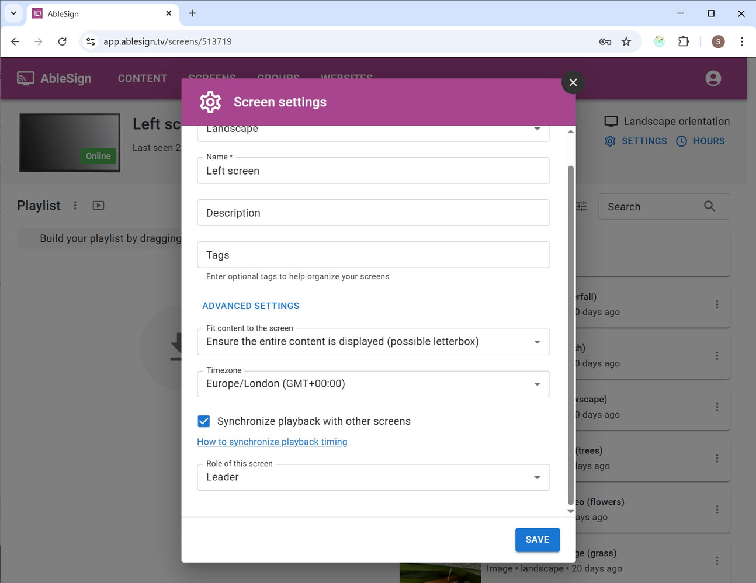
Task: Open the three-dot menu on the waterfall item
Action: (x=717, y=304)
